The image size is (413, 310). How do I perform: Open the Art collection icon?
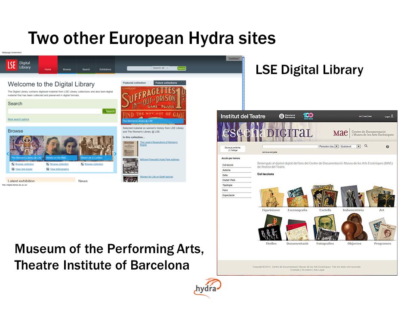(x=380, y=197)
